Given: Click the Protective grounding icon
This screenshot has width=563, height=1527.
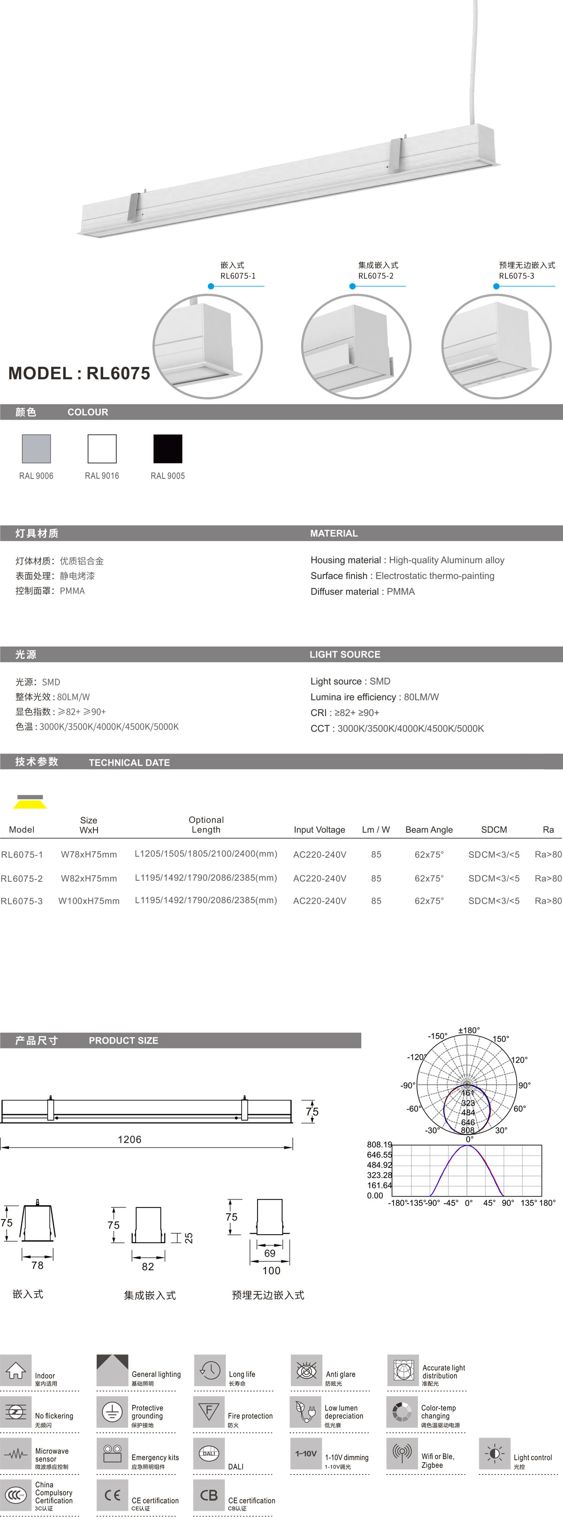Looking at the screenshot, I should 112,1412.
